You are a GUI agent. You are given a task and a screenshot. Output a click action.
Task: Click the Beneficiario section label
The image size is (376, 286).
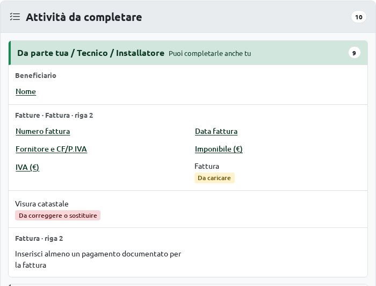[x=36, y=76]
